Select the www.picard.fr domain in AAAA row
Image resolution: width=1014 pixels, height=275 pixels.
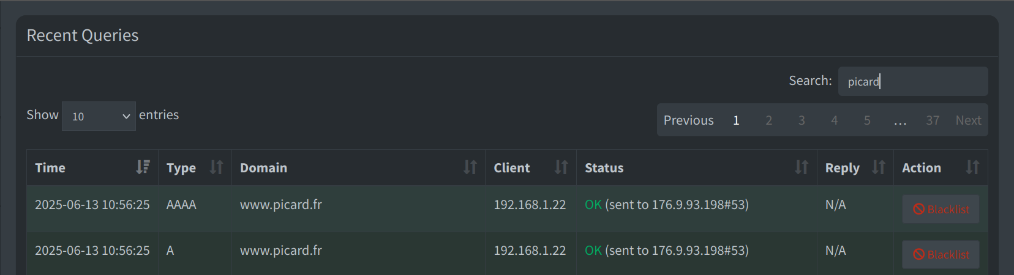click(x=281, y=205)
